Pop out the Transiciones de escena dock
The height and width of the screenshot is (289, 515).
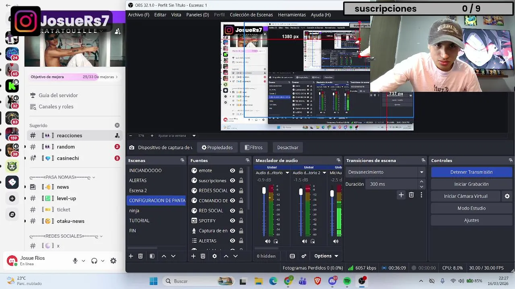click(x=423, y=161)
